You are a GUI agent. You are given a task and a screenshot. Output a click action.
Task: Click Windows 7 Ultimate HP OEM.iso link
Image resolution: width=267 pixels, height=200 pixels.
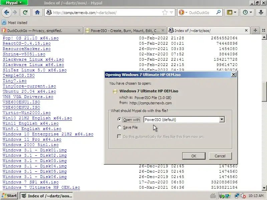pos(41,187)
